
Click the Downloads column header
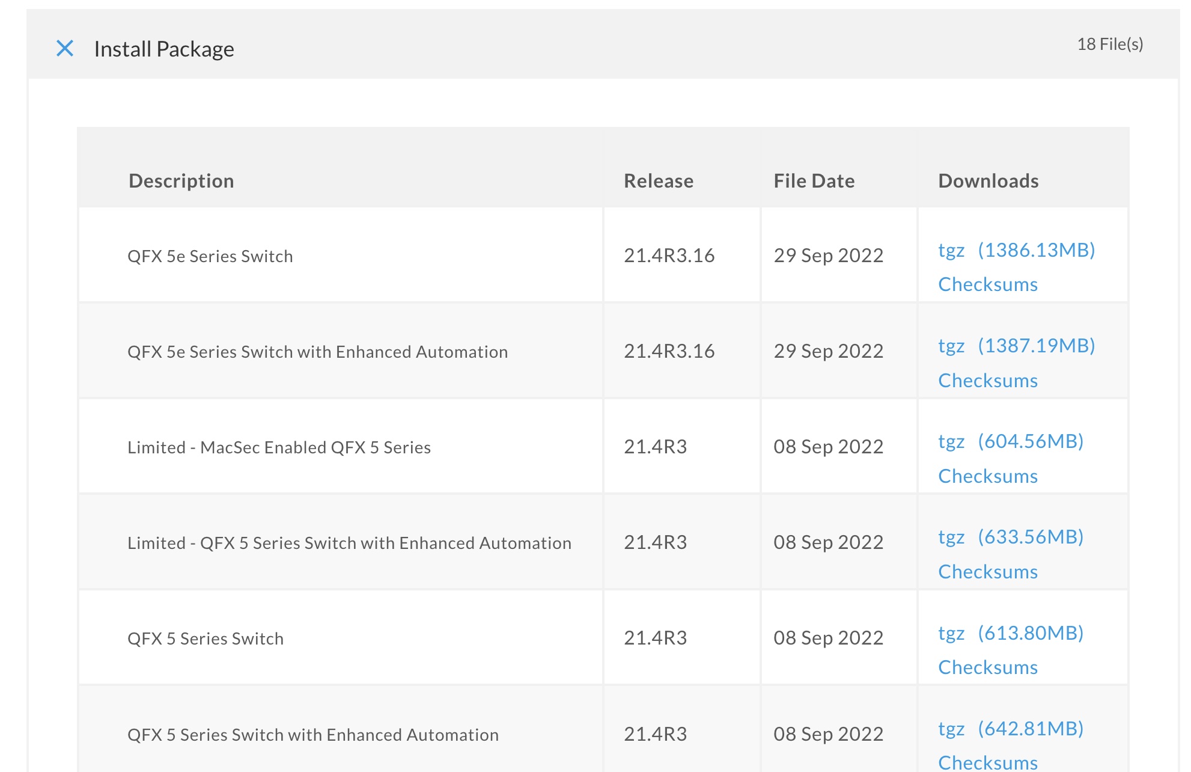click(988, 181)
